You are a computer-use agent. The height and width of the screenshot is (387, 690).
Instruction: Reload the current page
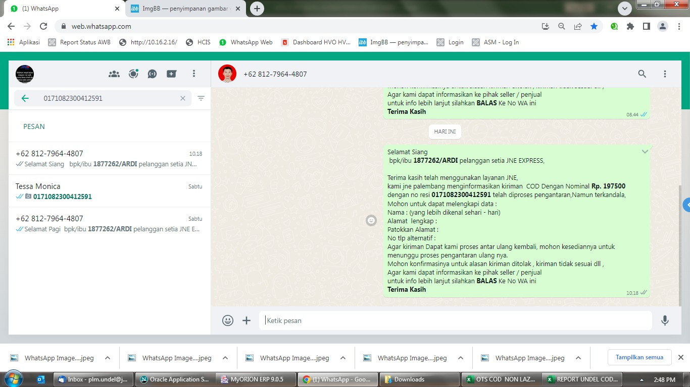click(43, 26)
